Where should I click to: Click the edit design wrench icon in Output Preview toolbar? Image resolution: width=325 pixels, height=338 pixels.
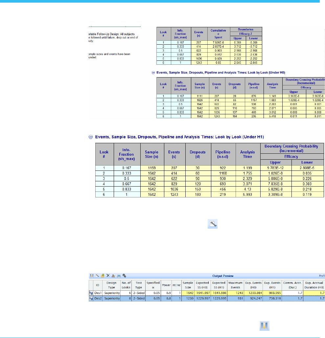click(97, 276)
